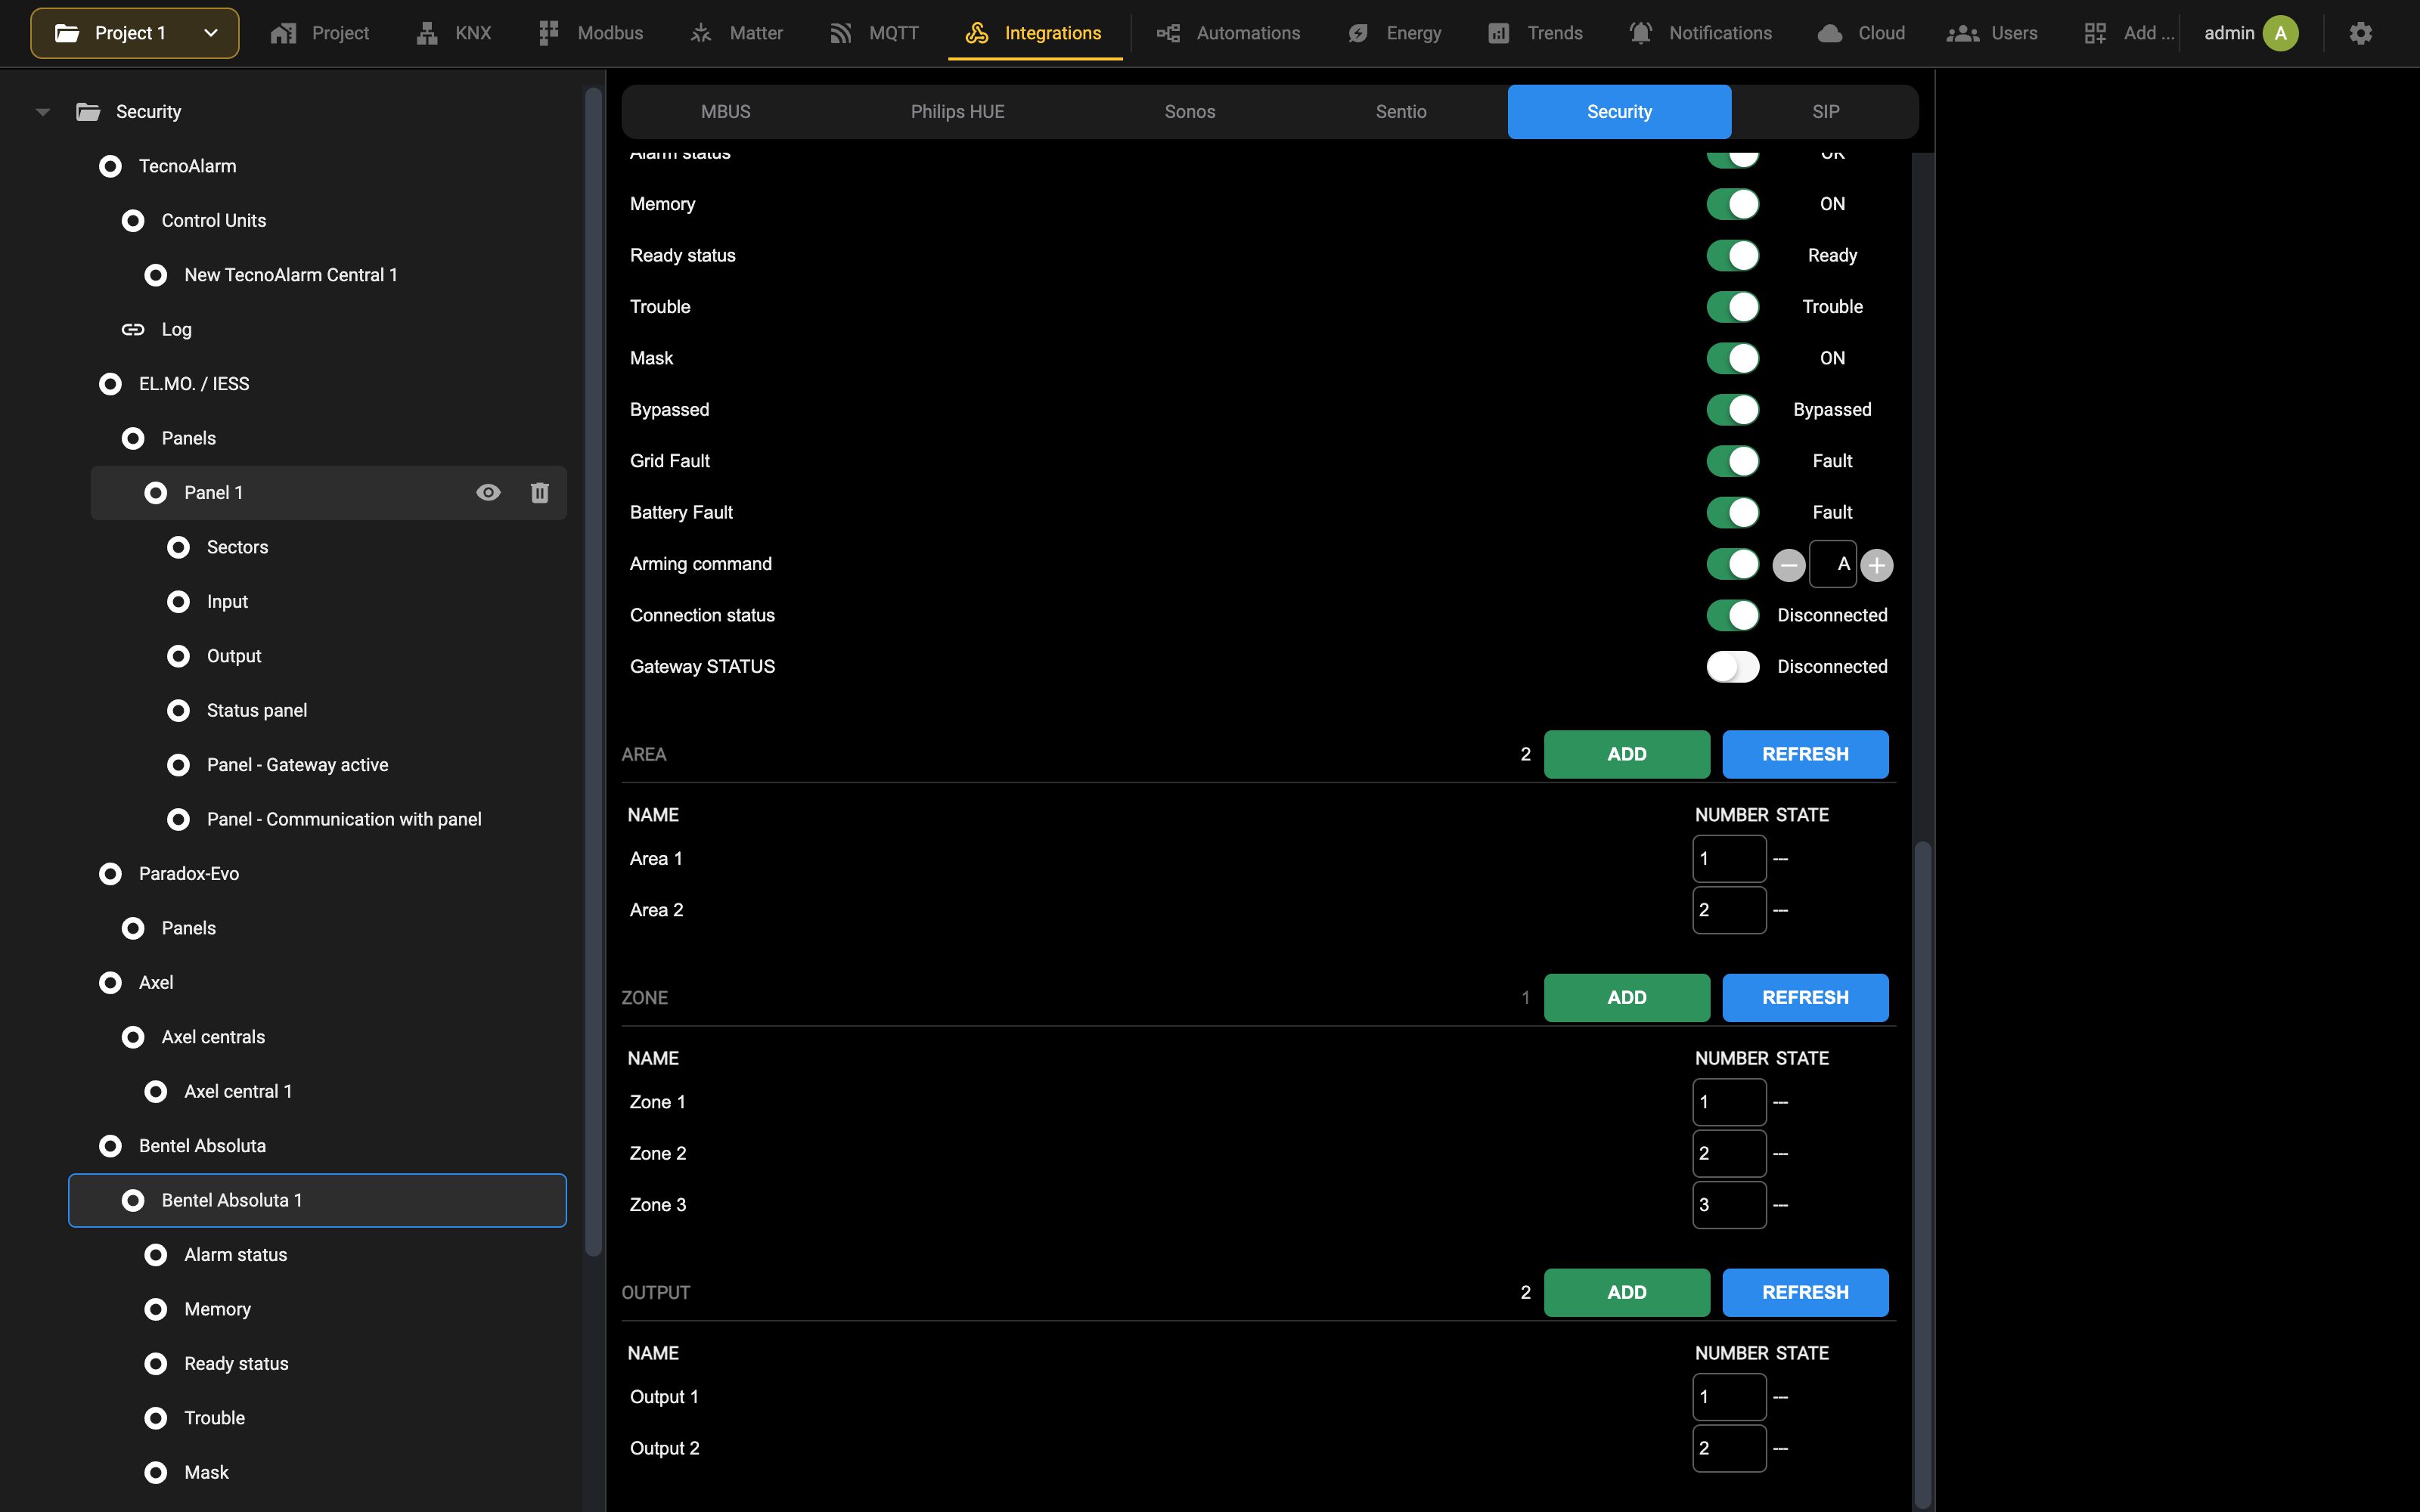Toggle Panel 1 visibility eye icon

(x=488, y=492)
